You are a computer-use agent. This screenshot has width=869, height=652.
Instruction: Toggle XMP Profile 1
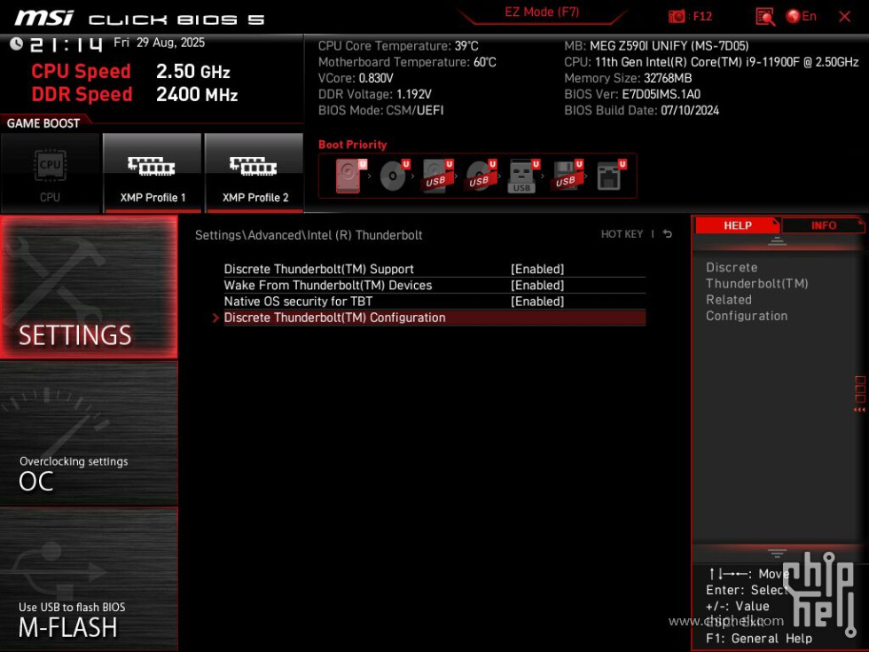(153, 172)
